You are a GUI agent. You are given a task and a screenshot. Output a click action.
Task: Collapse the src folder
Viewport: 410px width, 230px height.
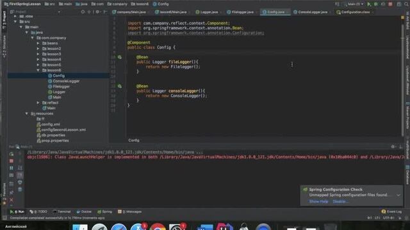tap(15, 22)
